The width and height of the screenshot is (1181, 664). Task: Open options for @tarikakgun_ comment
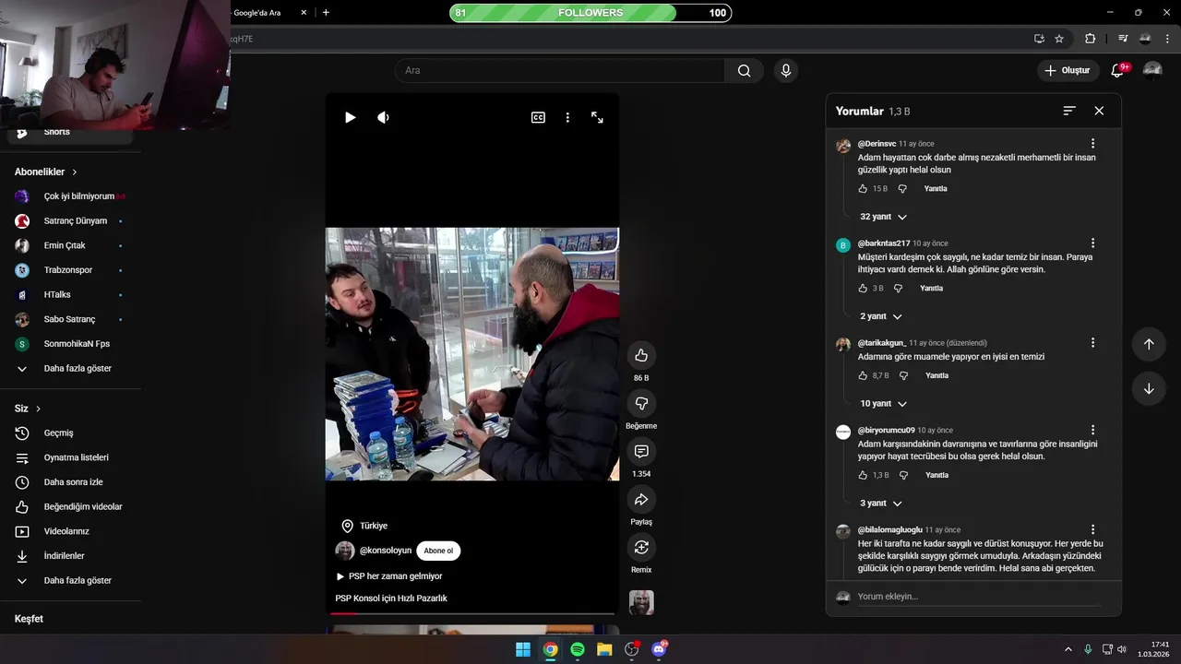(x=1093, y=343)
